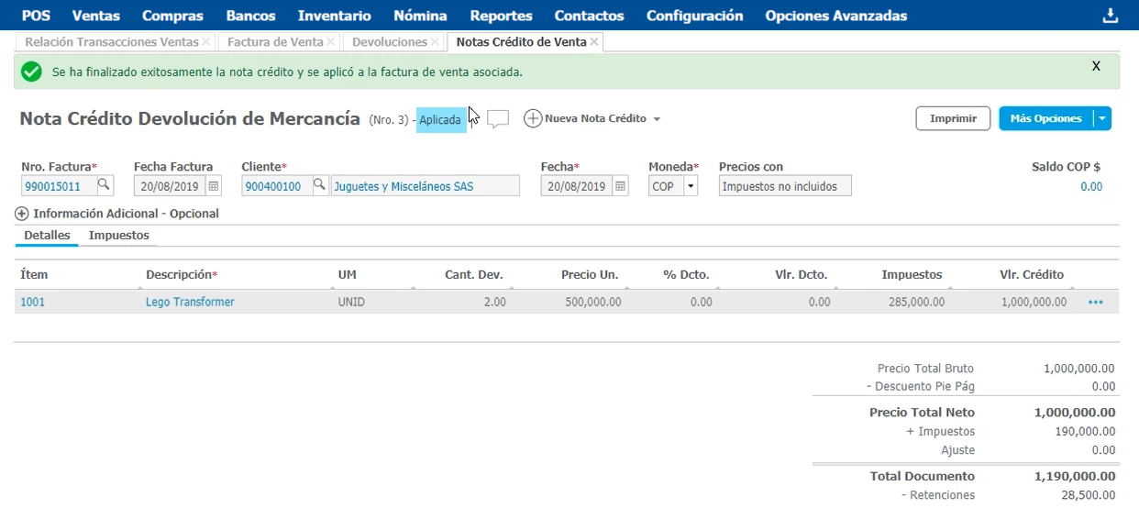Viewport: 1139px width, 508px height.
Task: Switch to the Impuestos tab
Action: coord(118,236)
